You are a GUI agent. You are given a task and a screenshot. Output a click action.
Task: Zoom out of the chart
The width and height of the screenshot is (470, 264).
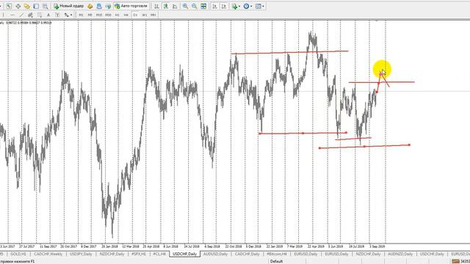click(194, 6)
